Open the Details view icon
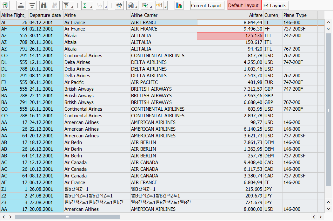The height and width of the screenshot is (221, 333). point(5,5)
